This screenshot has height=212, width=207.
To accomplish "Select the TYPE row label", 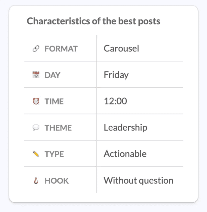I will [54, 154].
